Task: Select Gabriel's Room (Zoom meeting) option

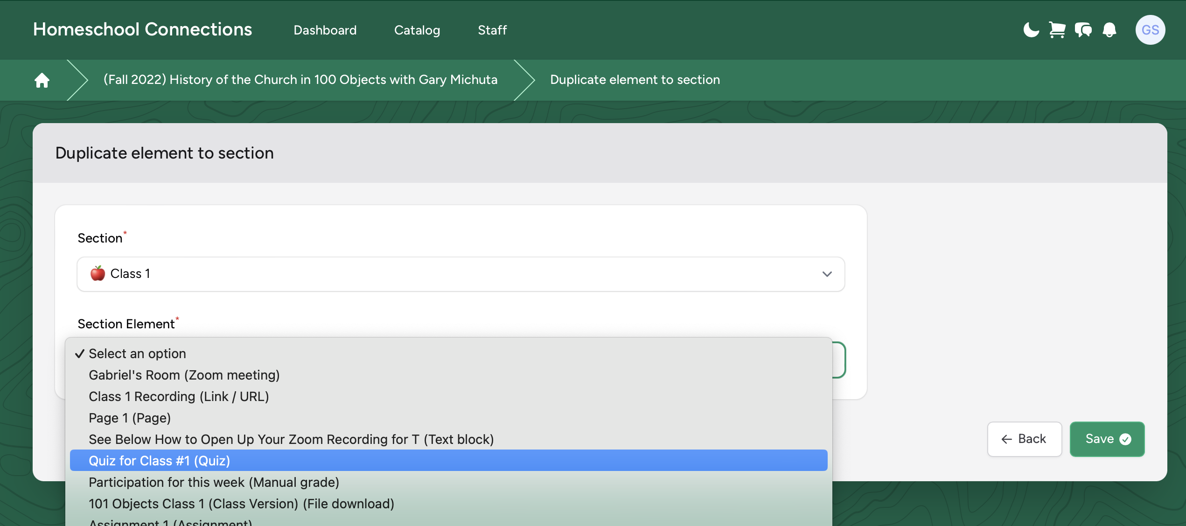Action: (x=449, y=375)
